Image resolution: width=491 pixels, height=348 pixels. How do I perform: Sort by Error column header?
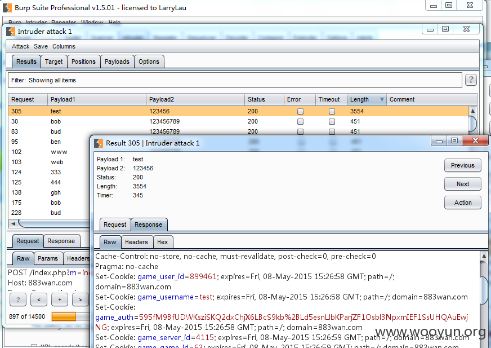coord(300,99)
